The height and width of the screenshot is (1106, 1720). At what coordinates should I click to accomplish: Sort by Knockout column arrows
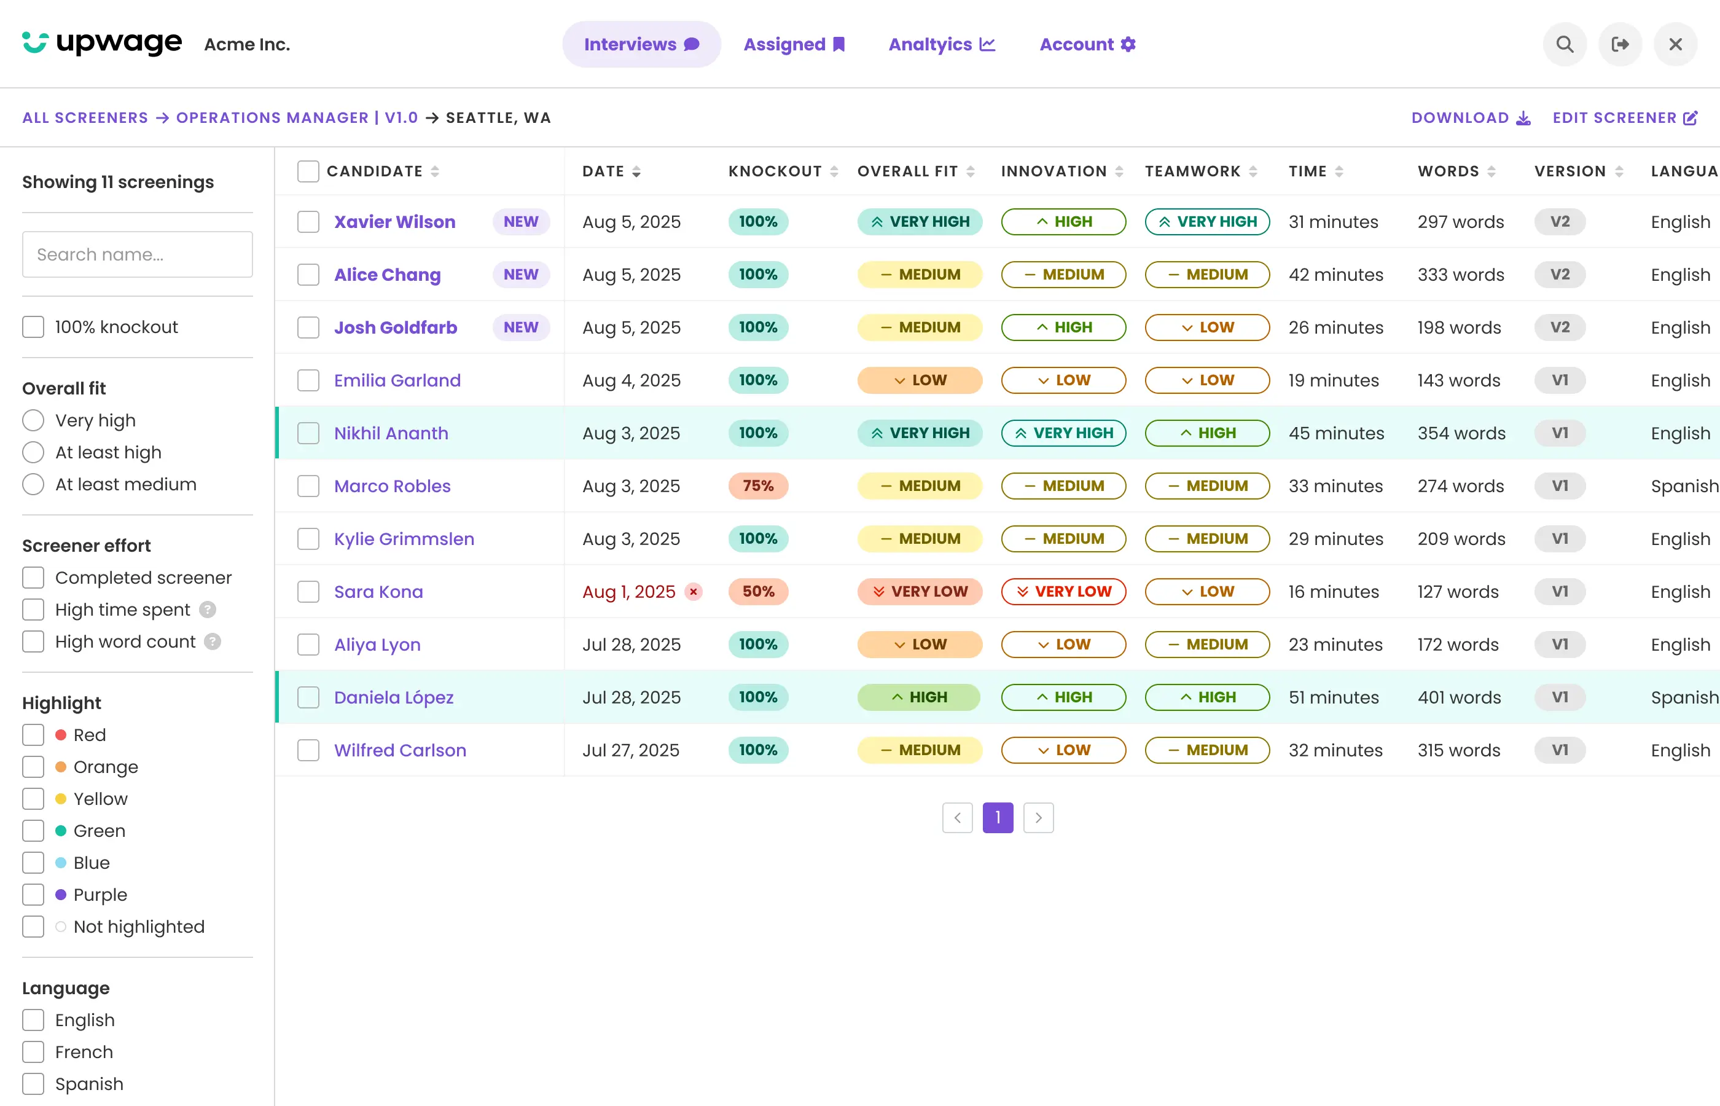point(834,171)
